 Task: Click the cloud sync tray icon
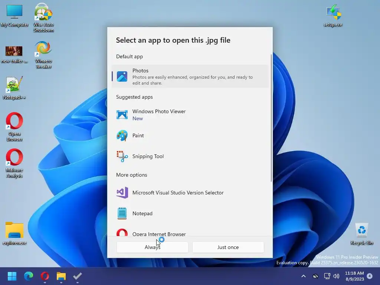click(315, 276)
